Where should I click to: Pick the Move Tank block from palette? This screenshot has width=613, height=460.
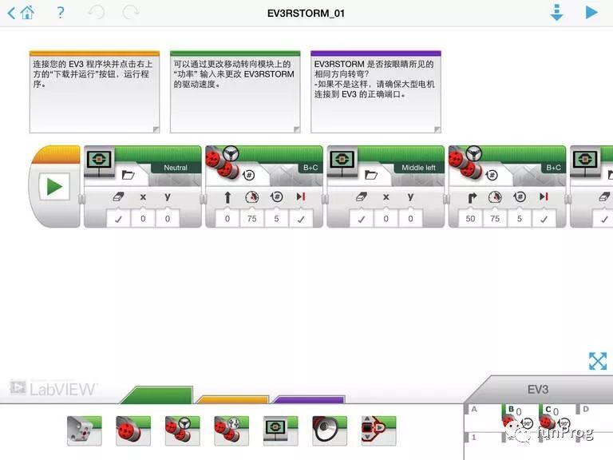(231, 430)
